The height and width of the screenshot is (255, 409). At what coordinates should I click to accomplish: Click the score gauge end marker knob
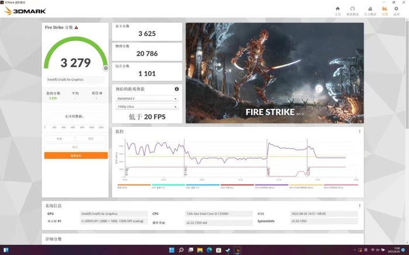pos(106,68)
